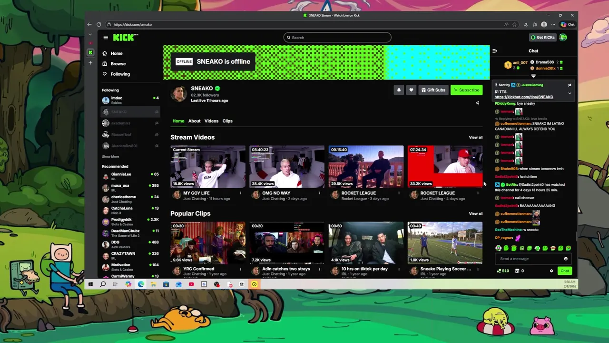Open the OMG NO WAY video thumbnail
This screenshot has width=609, height=343.
pos(287,167)
